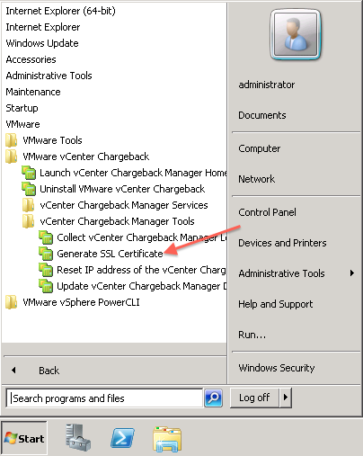
Task: Collapse vCenter Chargeback Manager Tools folder
Action: click(109, 221)
